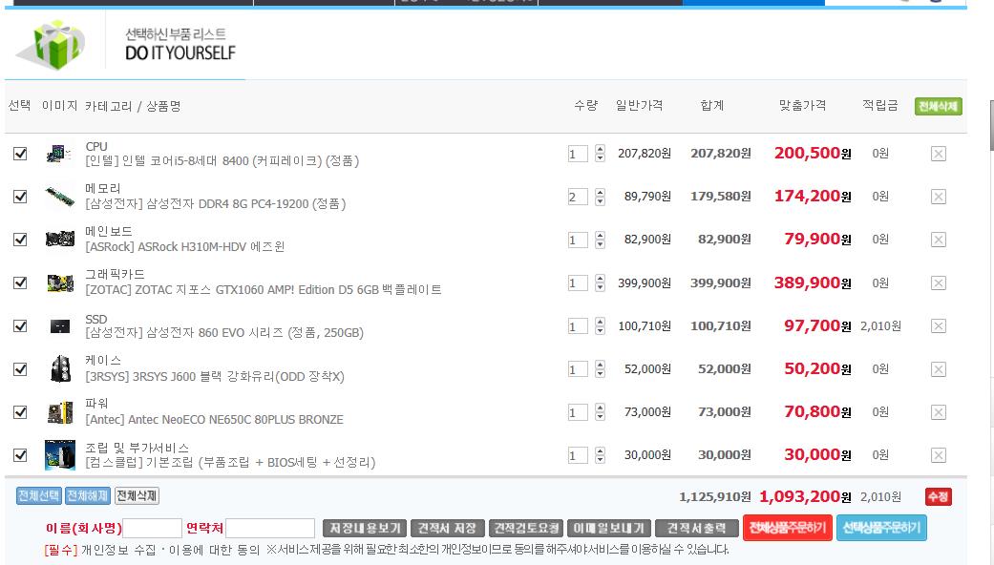Viewport: 994px width, 565px height.
Task: Open saved contents with 저장내용보기
Action: pyautogui.click(x=365, y=529)
